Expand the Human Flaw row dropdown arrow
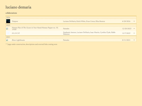This screenshot has width=142, height=106. tap(134, 29)
